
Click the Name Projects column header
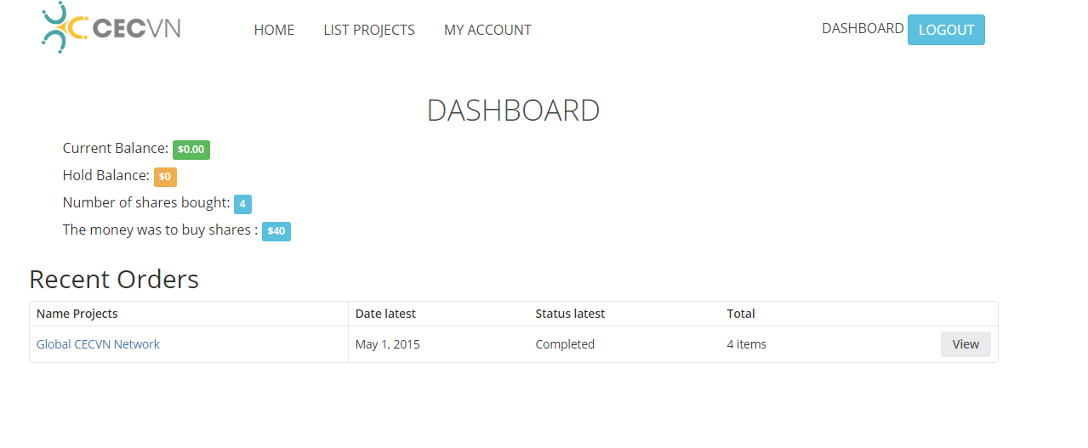pyautogui.click(x=77, y=314)
